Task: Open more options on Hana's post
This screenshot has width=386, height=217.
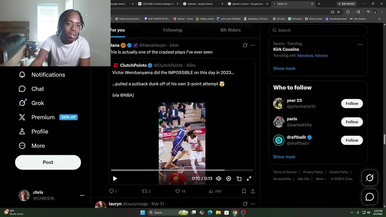Action: [253, 45]
